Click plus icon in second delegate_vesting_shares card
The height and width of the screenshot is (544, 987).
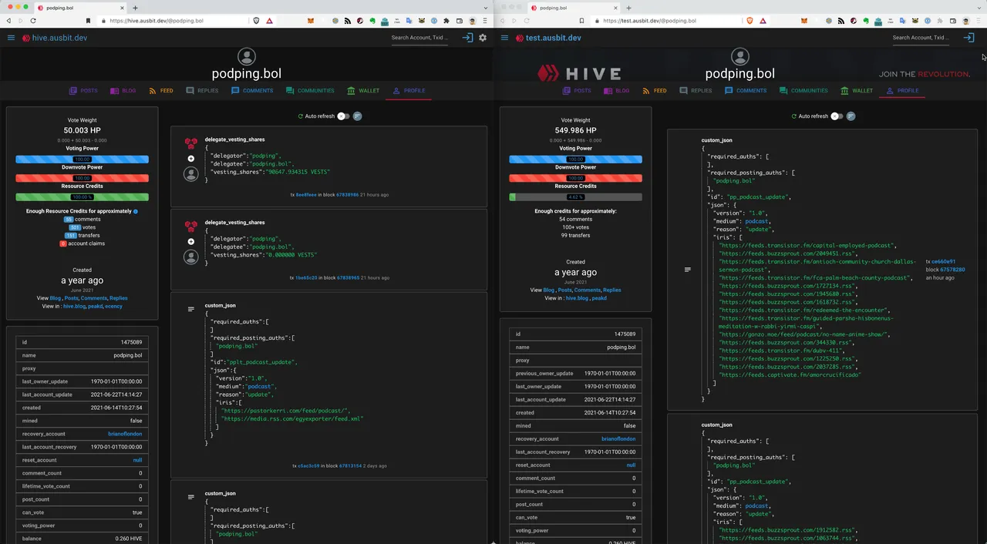(x=191, y=242)
